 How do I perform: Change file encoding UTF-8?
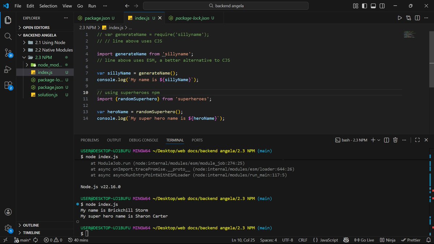(x=288, y=240)
